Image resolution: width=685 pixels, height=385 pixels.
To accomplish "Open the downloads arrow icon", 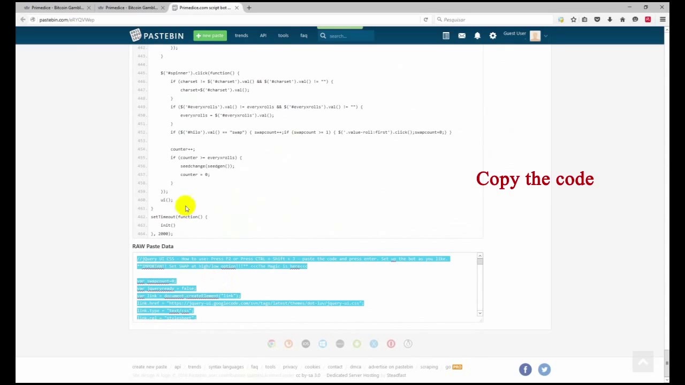I will pyautogui.click(x=610, y=20).
